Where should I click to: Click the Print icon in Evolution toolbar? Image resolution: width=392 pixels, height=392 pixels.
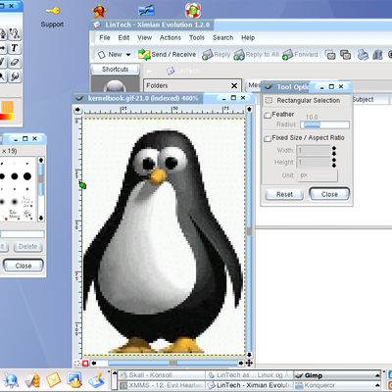(x=363, y=55)
